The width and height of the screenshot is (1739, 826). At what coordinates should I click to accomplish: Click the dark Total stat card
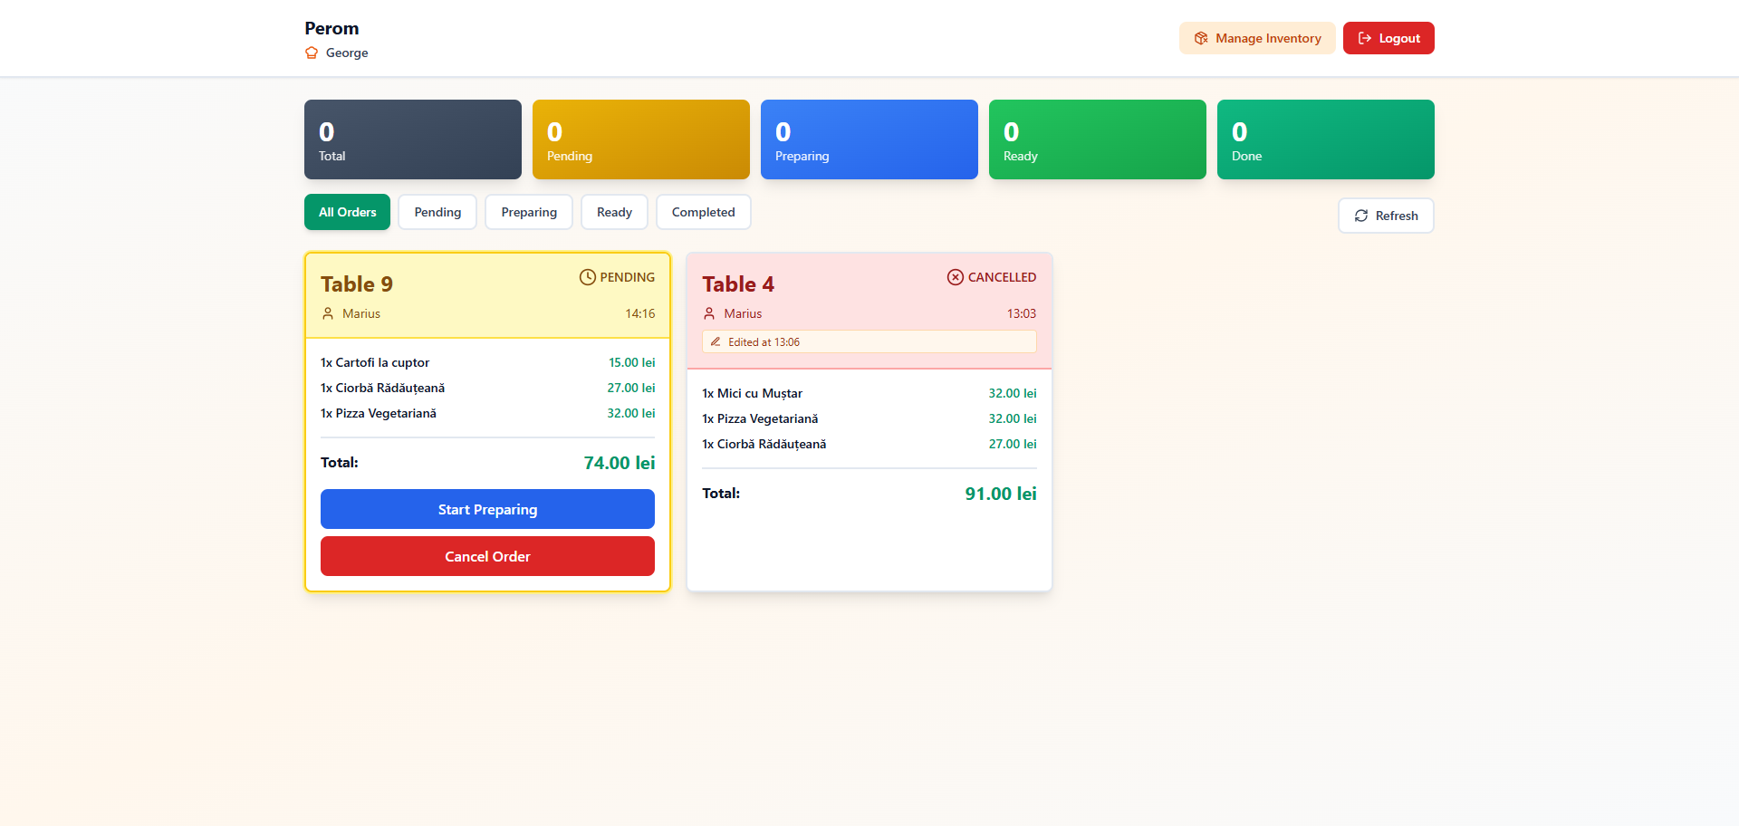pyautogui.click(x=413, y=139)
